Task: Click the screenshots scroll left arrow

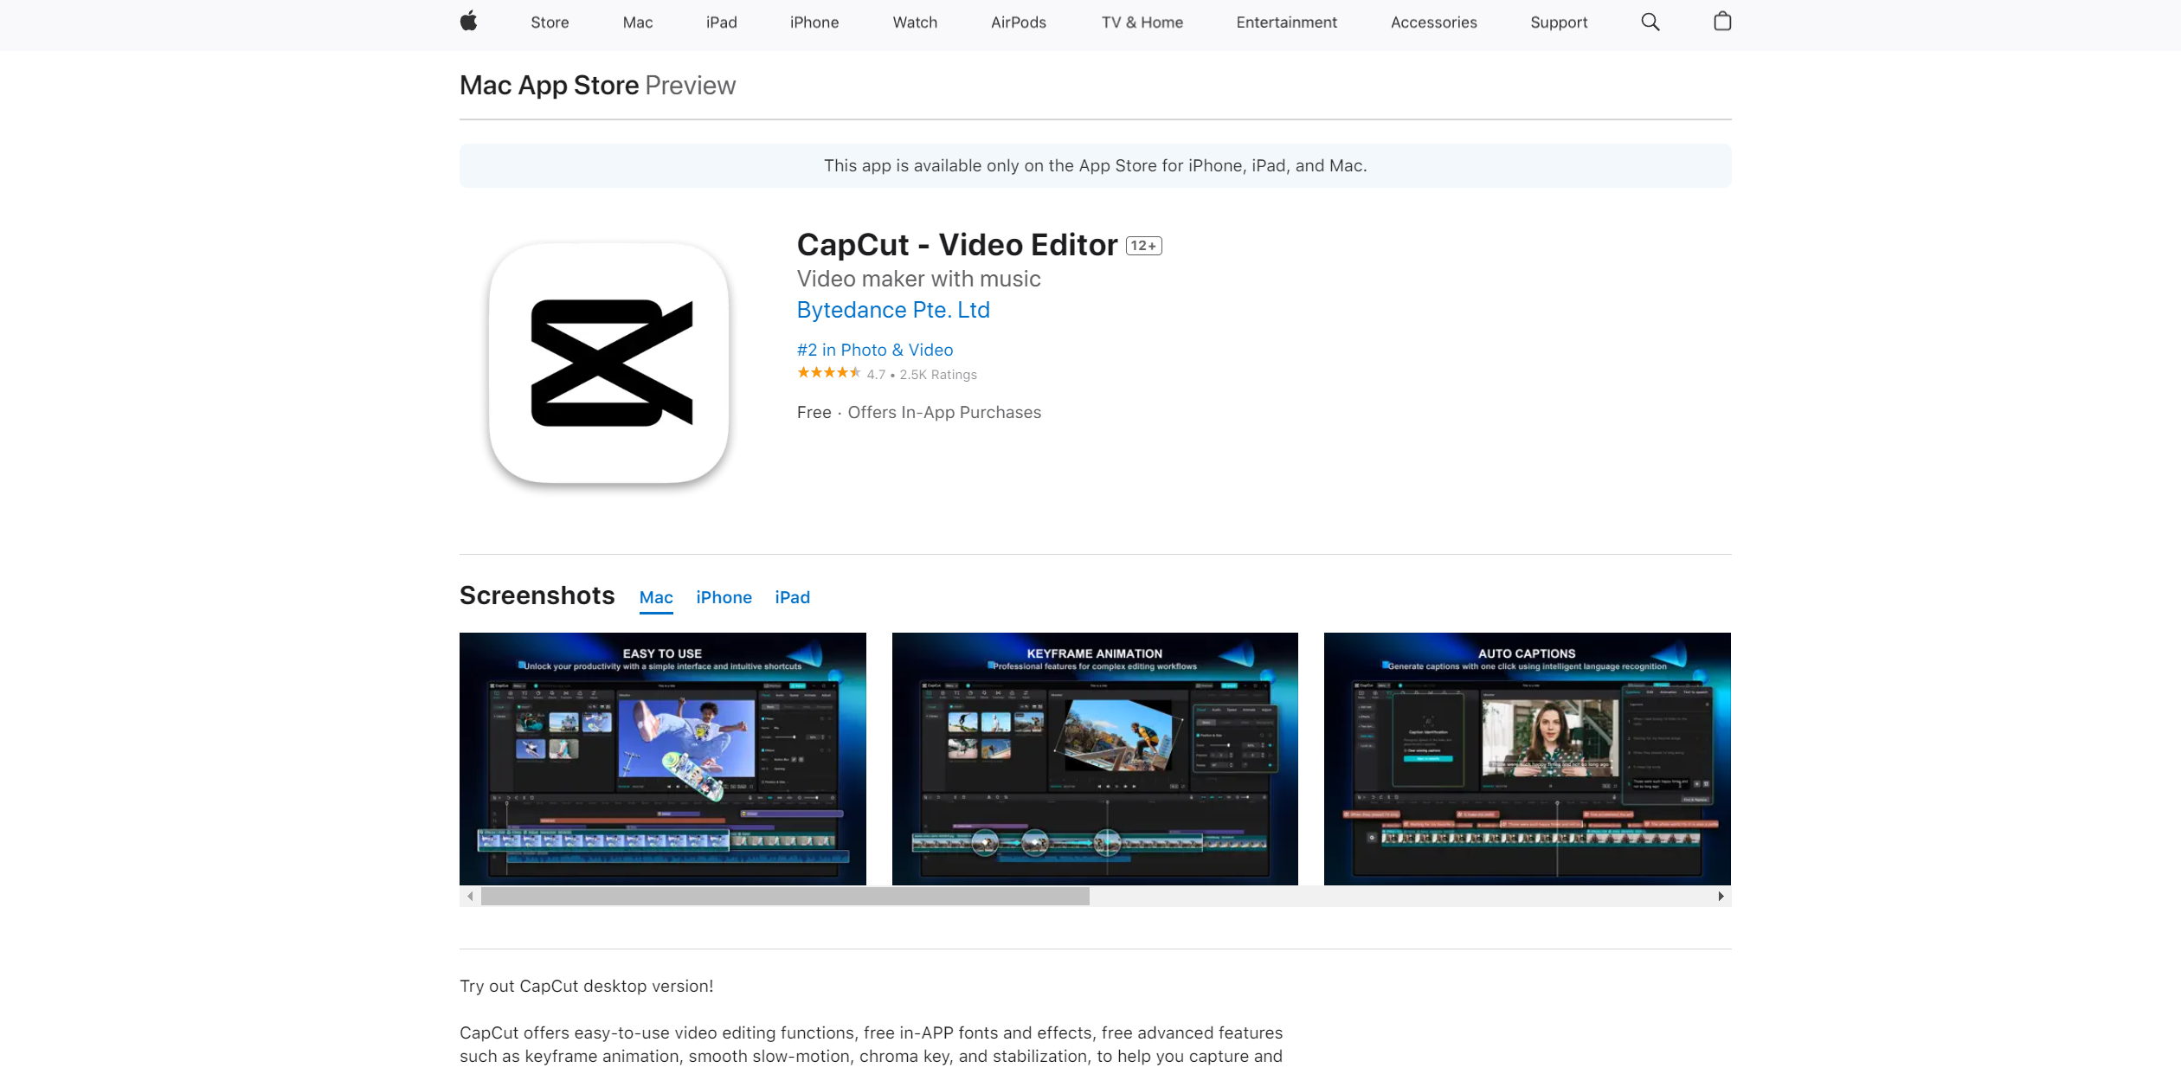Action: click(470, 897)
